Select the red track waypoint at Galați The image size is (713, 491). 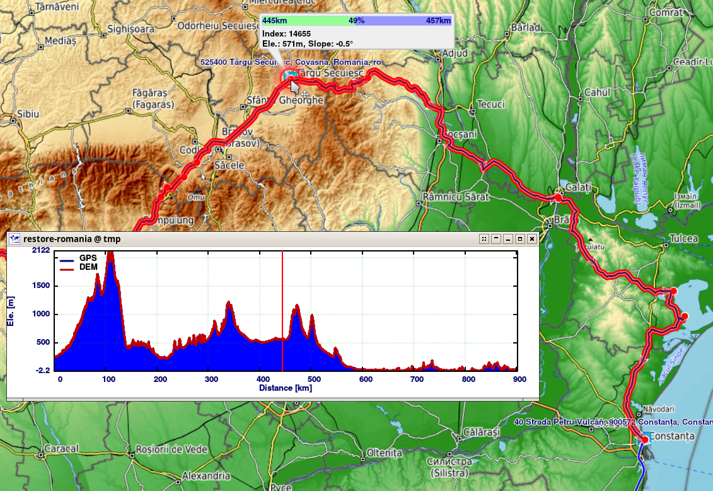(x=558, y=197)
